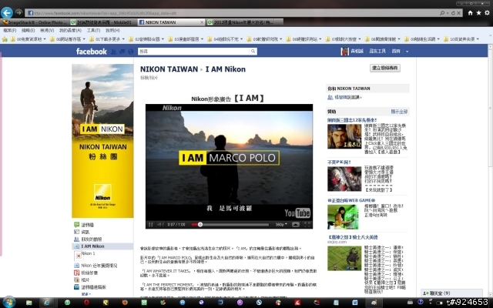Click the YouTube logo on the video
This screenshot has width=493, height=308.
297,213
